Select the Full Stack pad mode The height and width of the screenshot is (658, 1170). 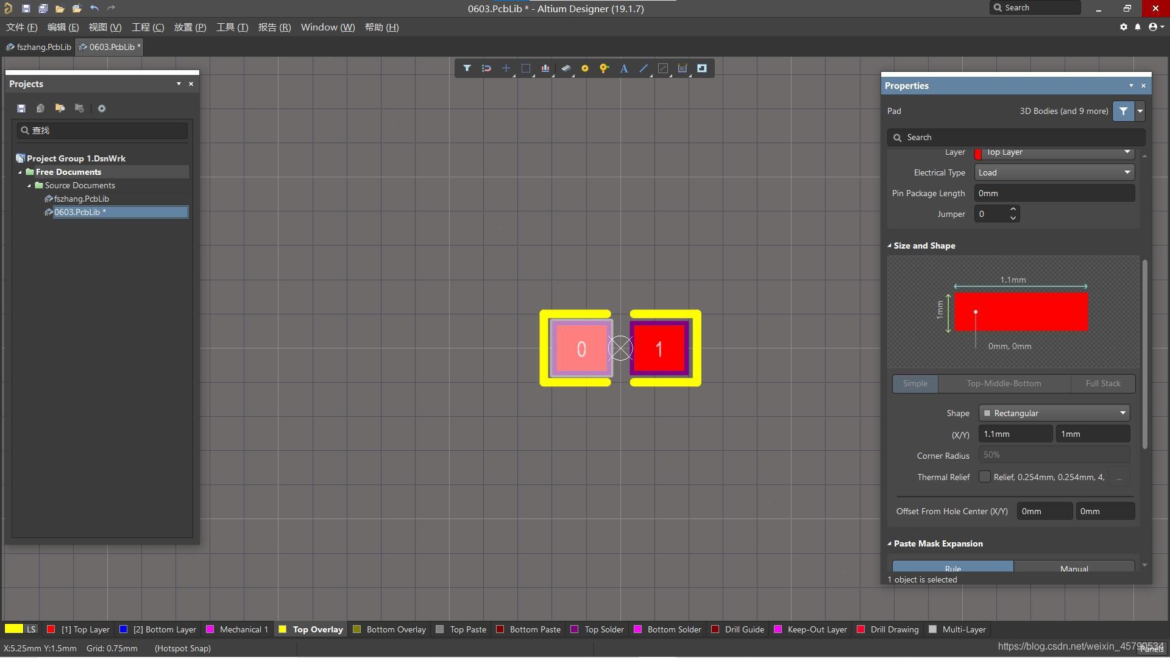click(1103, 383)
